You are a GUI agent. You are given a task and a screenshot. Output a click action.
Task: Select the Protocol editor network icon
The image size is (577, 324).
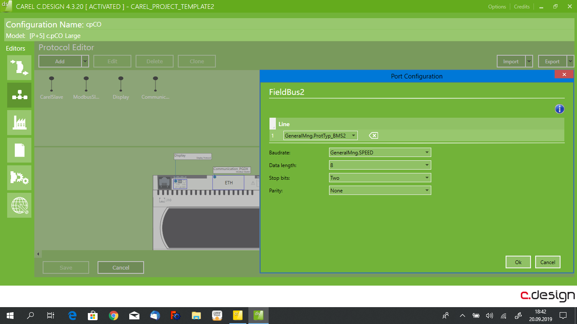19,95
